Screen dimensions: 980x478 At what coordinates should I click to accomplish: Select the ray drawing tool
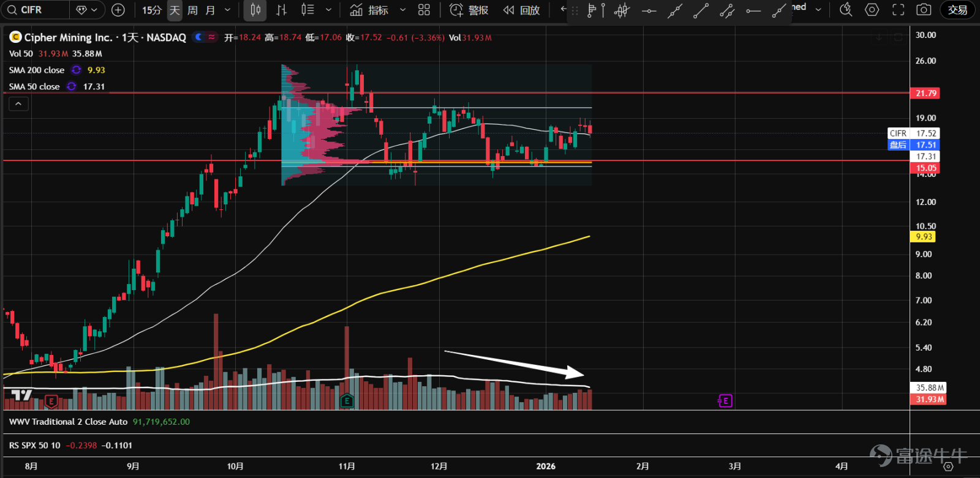779,10
